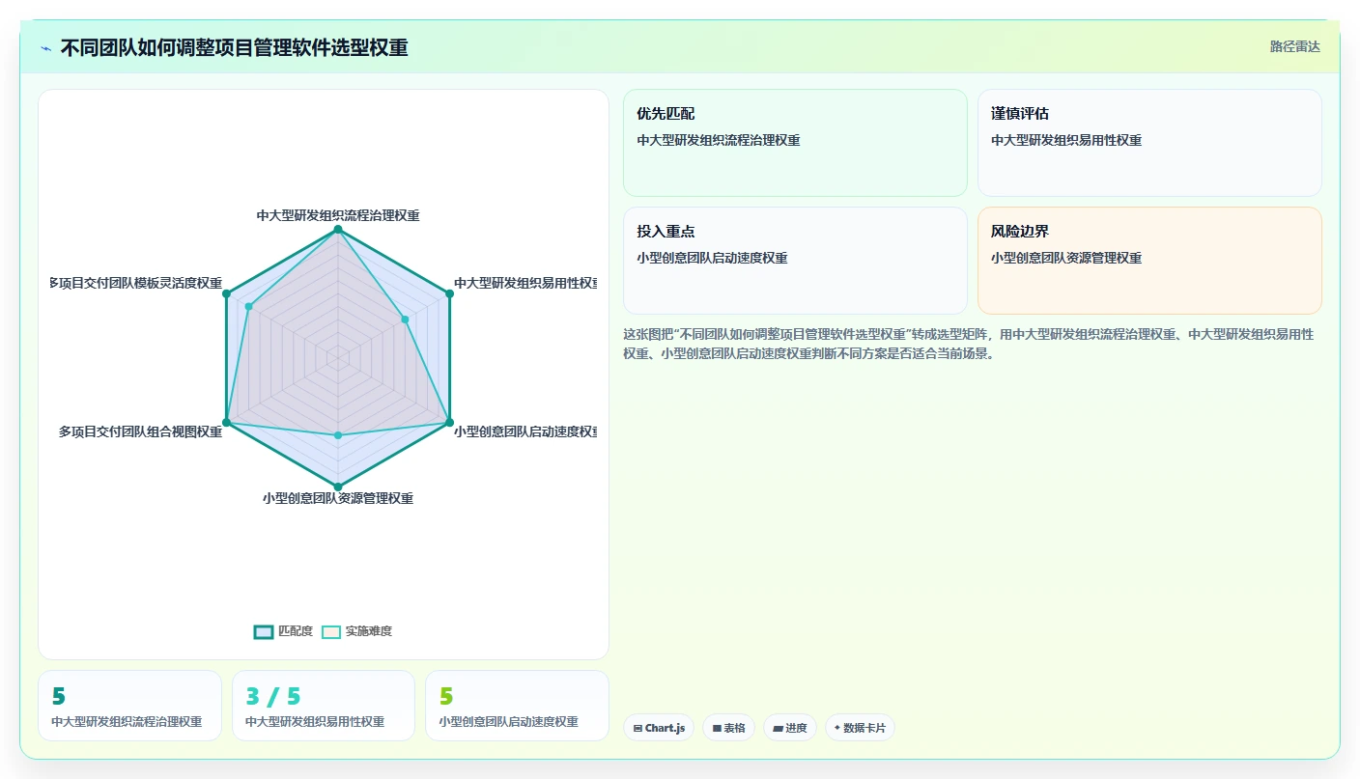Select the 谨慎评估 card
This screenshot has height=779, width=1360.
tap(1149, 143)
